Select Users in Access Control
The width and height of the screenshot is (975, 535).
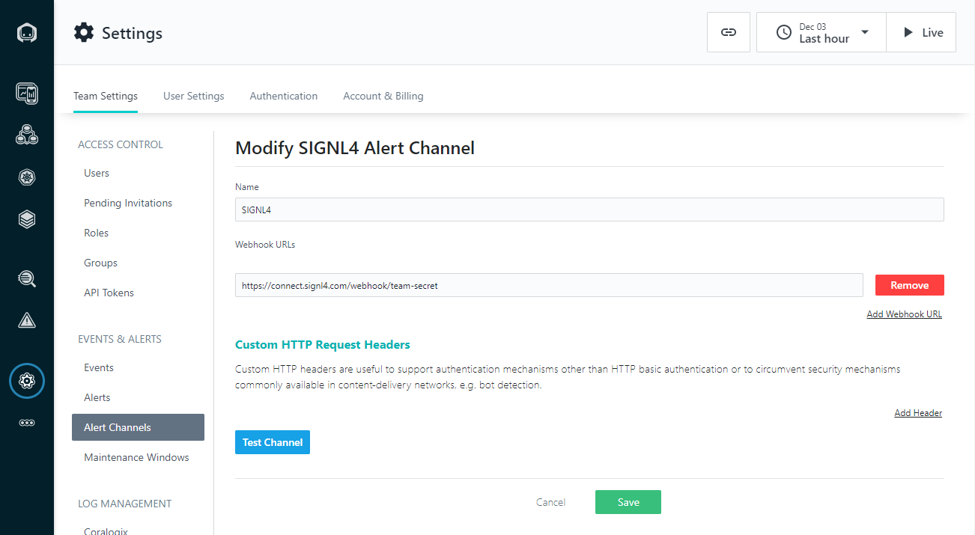[97, 173]
